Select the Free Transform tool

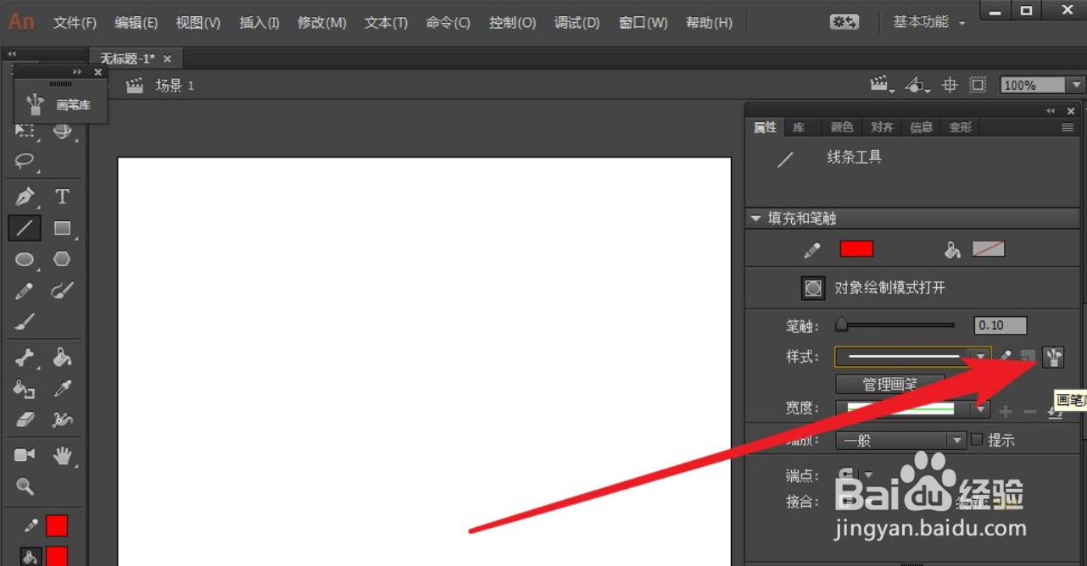tap(25, 130)
